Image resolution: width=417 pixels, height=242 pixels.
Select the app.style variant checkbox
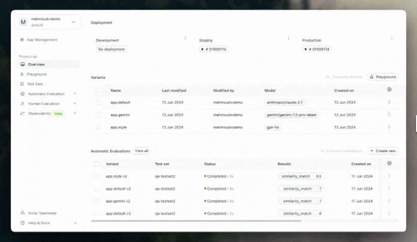tap(98, 127)
